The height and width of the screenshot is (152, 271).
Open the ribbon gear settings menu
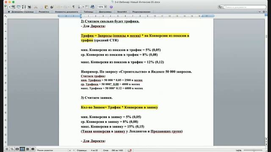pos(264,12)
